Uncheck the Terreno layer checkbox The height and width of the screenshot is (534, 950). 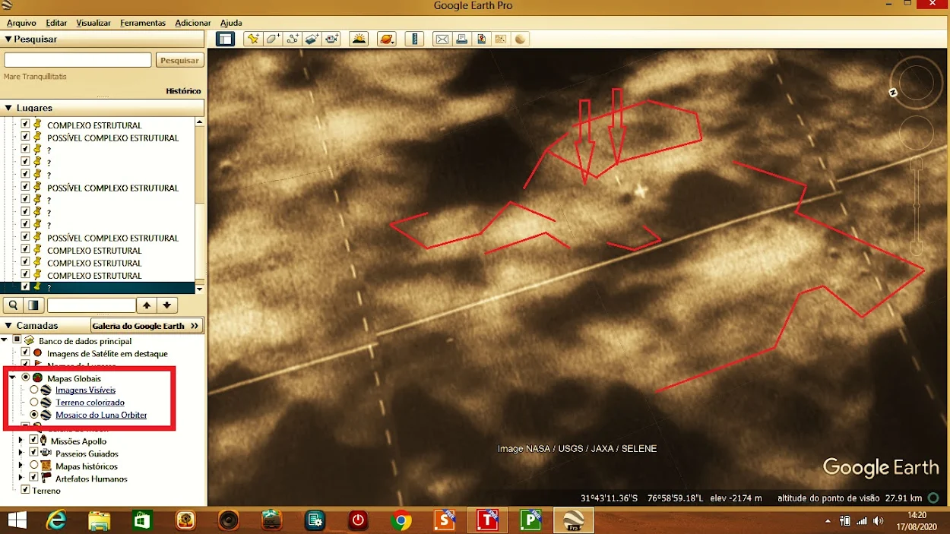(x=26, y=491)
